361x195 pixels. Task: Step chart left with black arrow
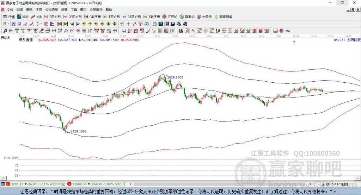coord(72,24)
